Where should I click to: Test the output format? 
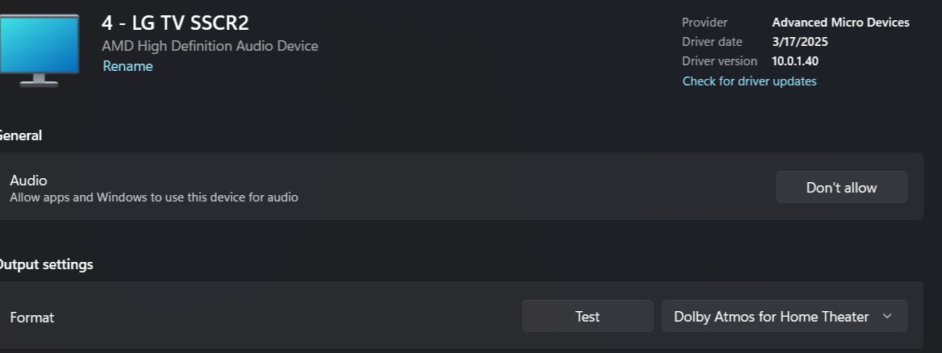tap(587, 317)
